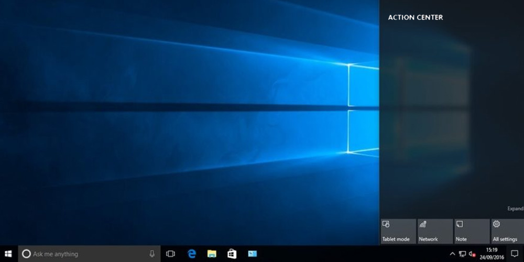This screenshot has width=524, height=262.
Task: Open All settings quick action
Action: click(508, 231)
